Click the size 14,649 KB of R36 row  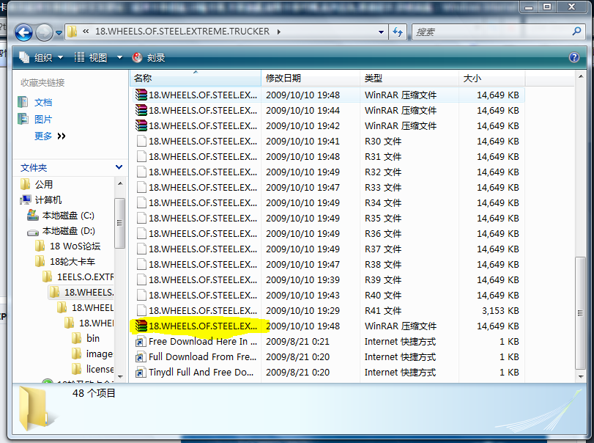[497, 234]
